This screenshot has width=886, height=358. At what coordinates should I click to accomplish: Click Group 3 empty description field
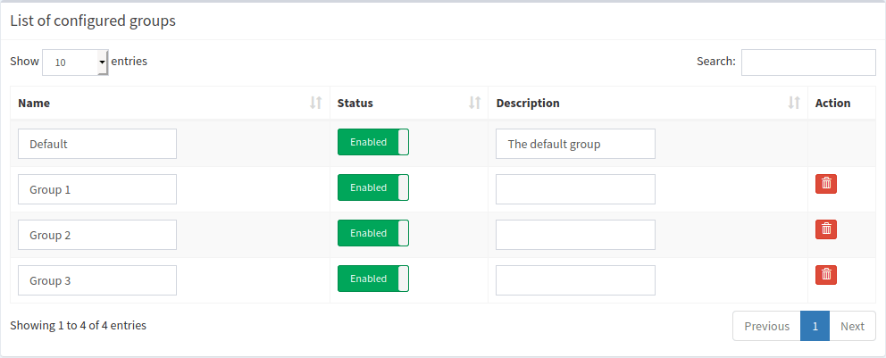pyautogui.click(x=575, y=280)
